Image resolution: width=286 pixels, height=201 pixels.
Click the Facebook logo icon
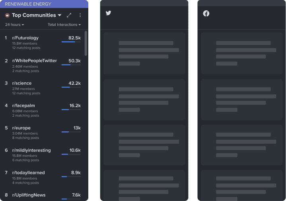coord(206,13)
